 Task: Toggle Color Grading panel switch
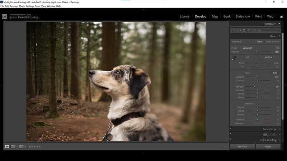tap(230, 139)
